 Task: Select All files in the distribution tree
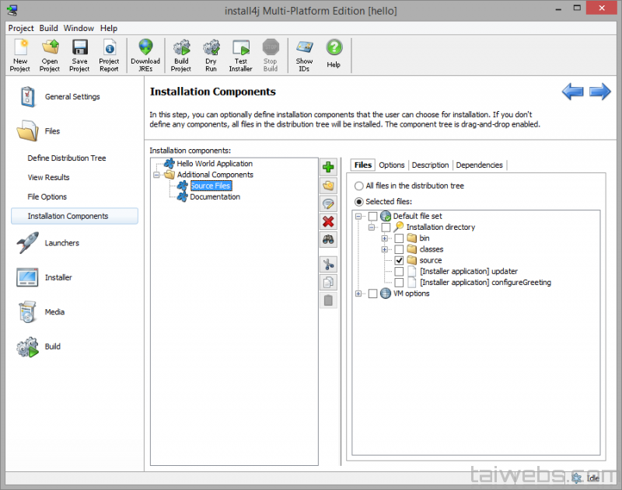pyautogui.click(x=358, y=186)
